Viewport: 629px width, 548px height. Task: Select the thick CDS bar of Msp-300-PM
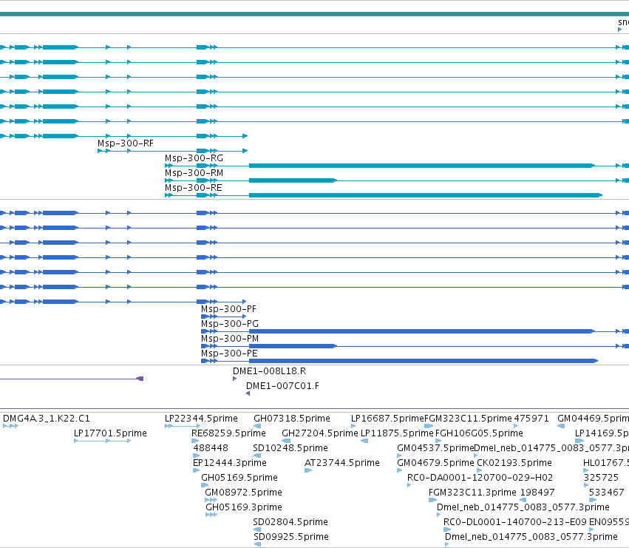pos(293,346)
